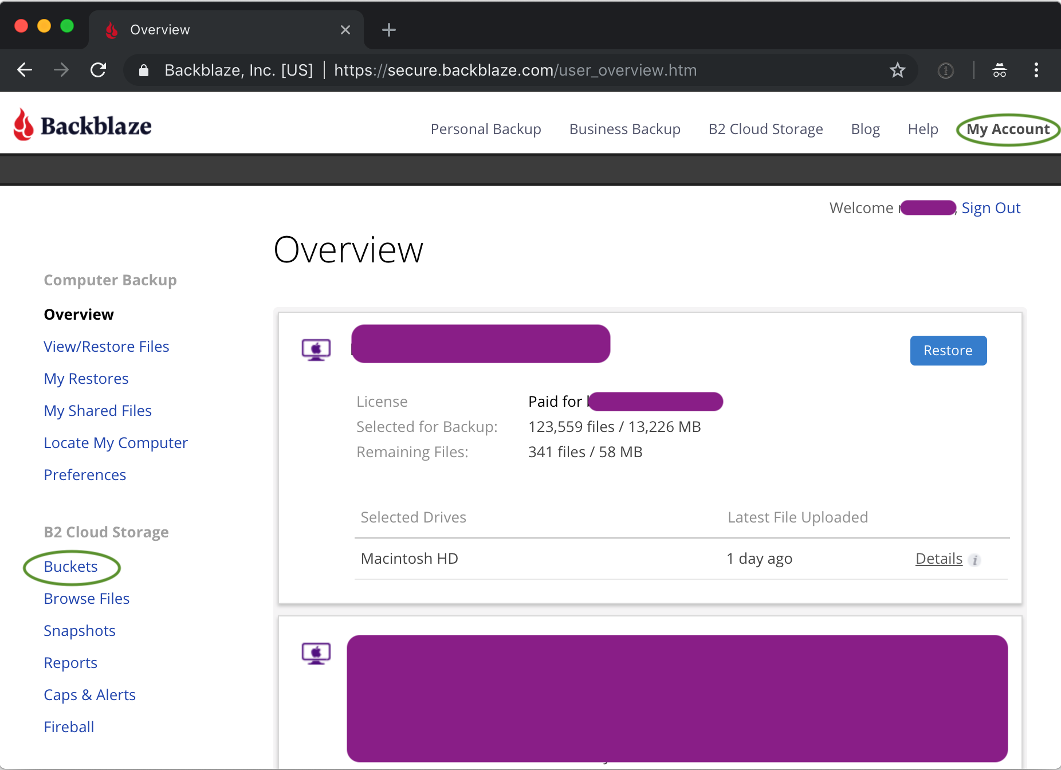Click the Mac computer icon in the first card

click(316, 349)
